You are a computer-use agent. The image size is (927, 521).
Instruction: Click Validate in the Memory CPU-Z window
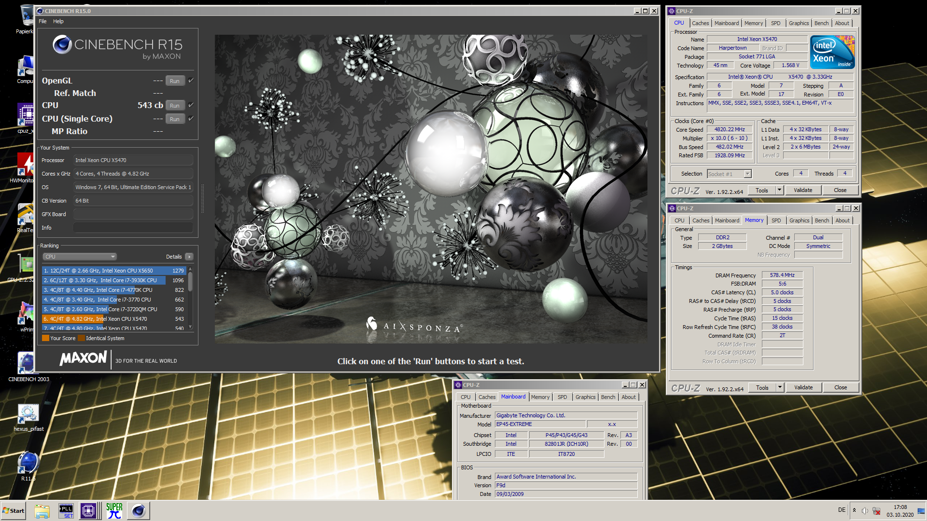(x=803, y=387)
